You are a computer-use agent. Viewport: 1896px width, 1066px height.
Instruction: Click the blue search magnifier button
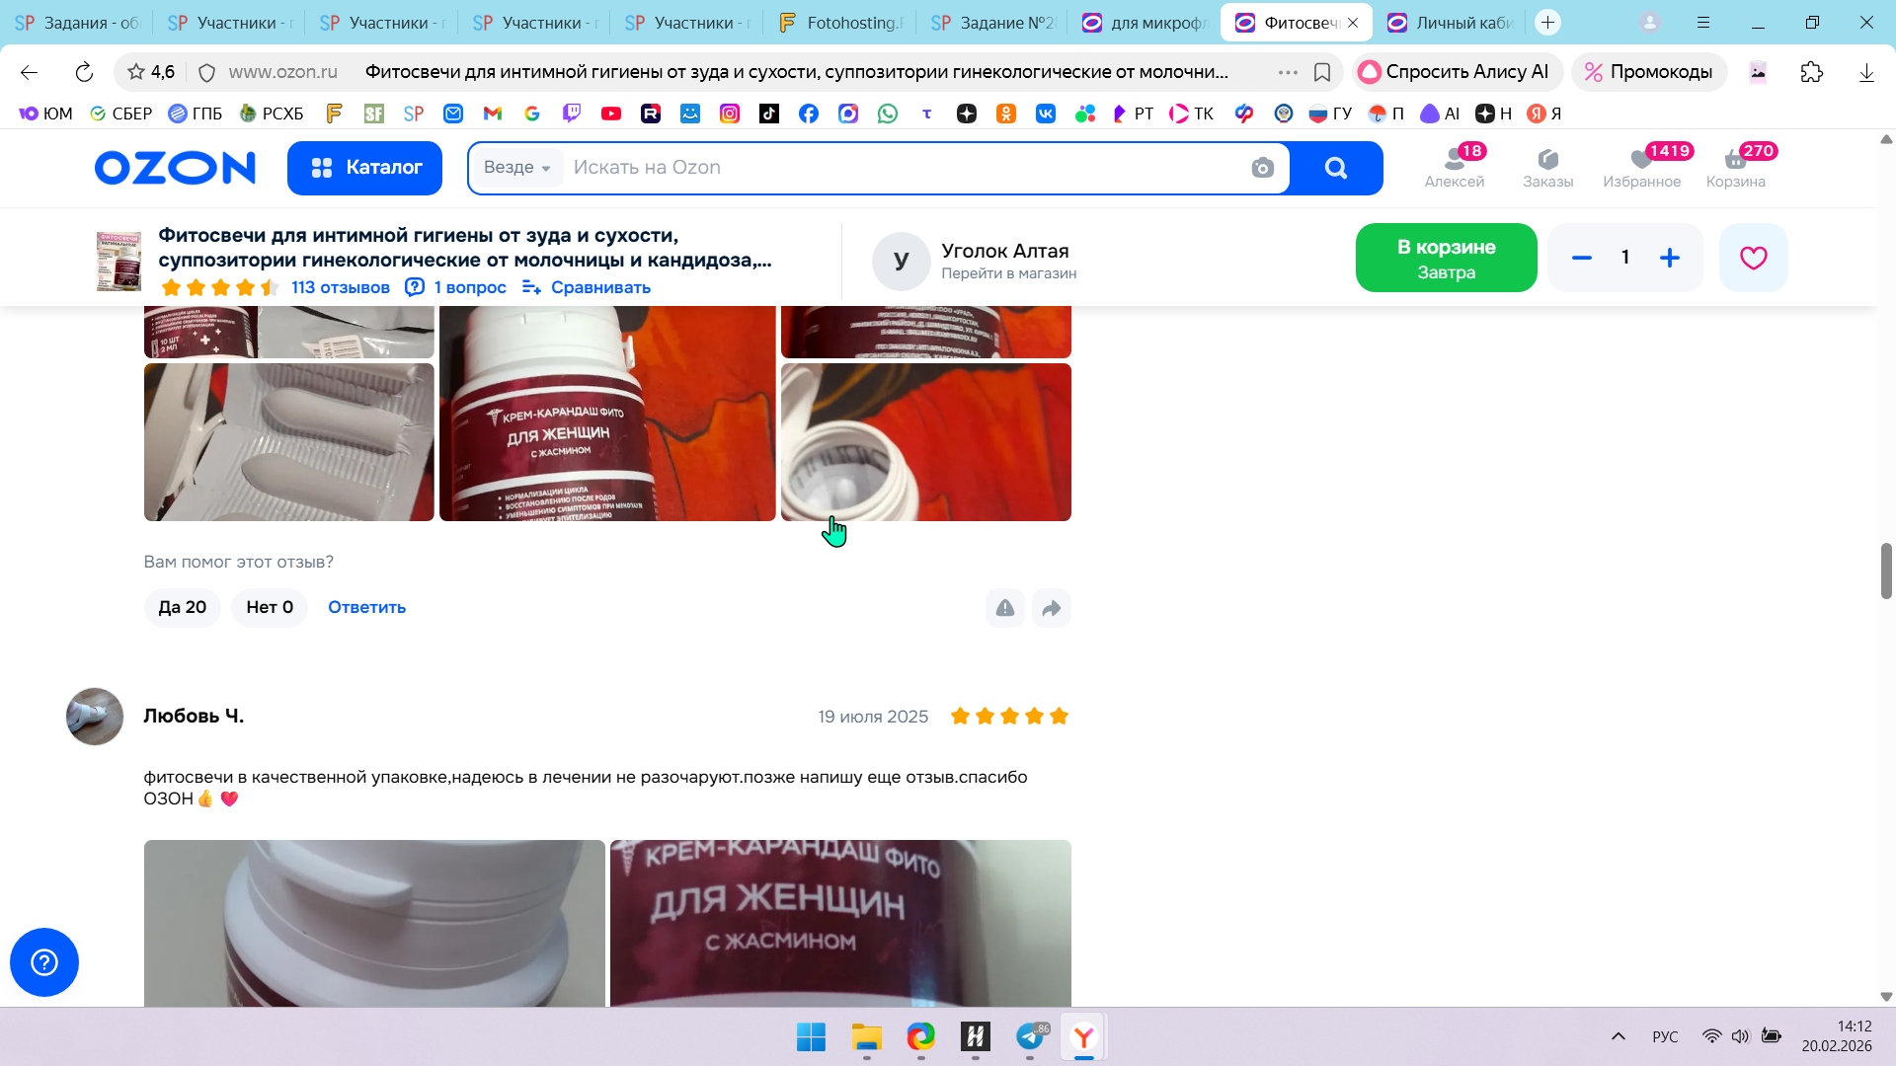(1336, 168)
